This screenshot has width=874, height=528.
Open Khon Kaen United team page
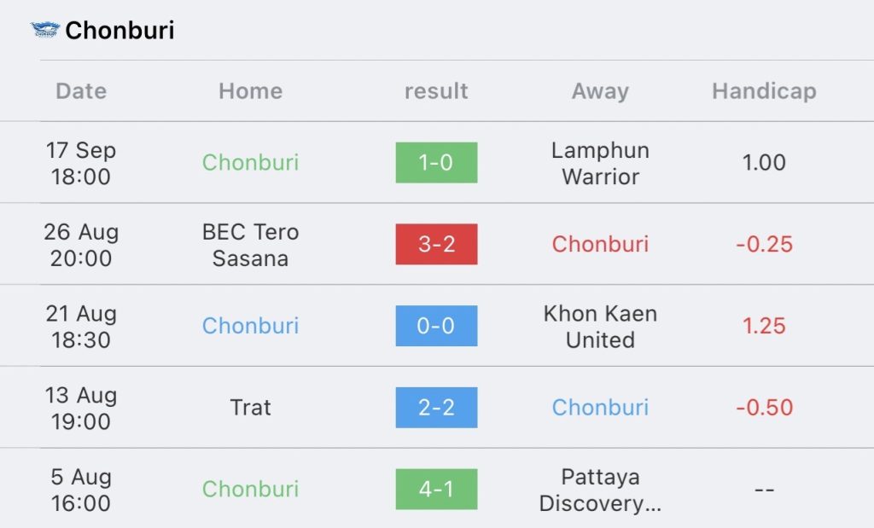[600, 327]
